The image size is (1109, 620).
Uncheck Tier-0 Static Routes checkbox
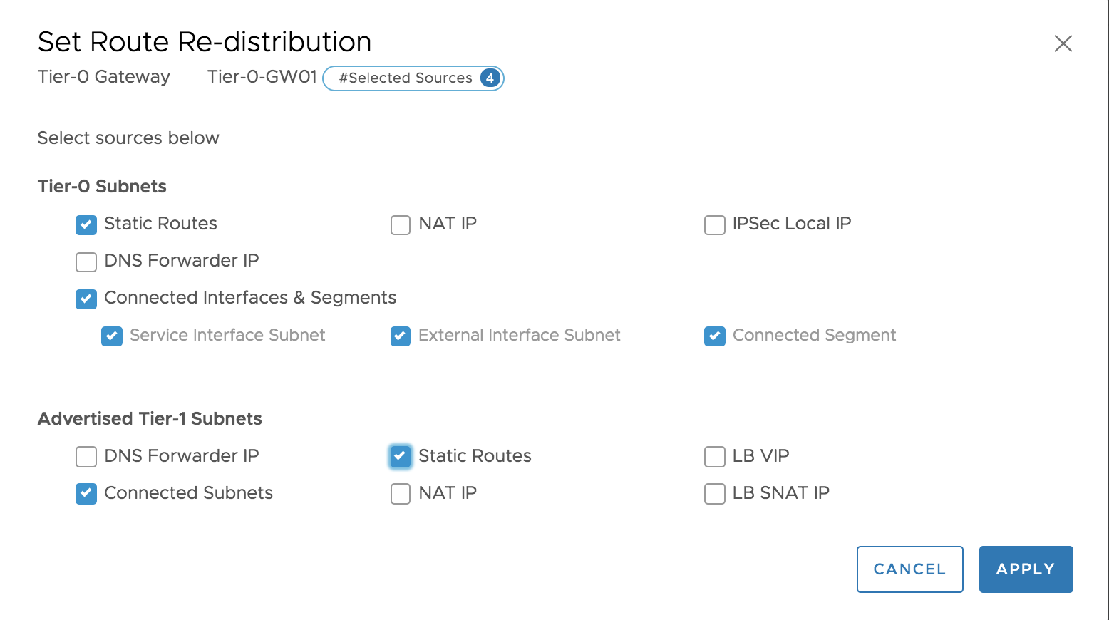click(x=86, y=225)
